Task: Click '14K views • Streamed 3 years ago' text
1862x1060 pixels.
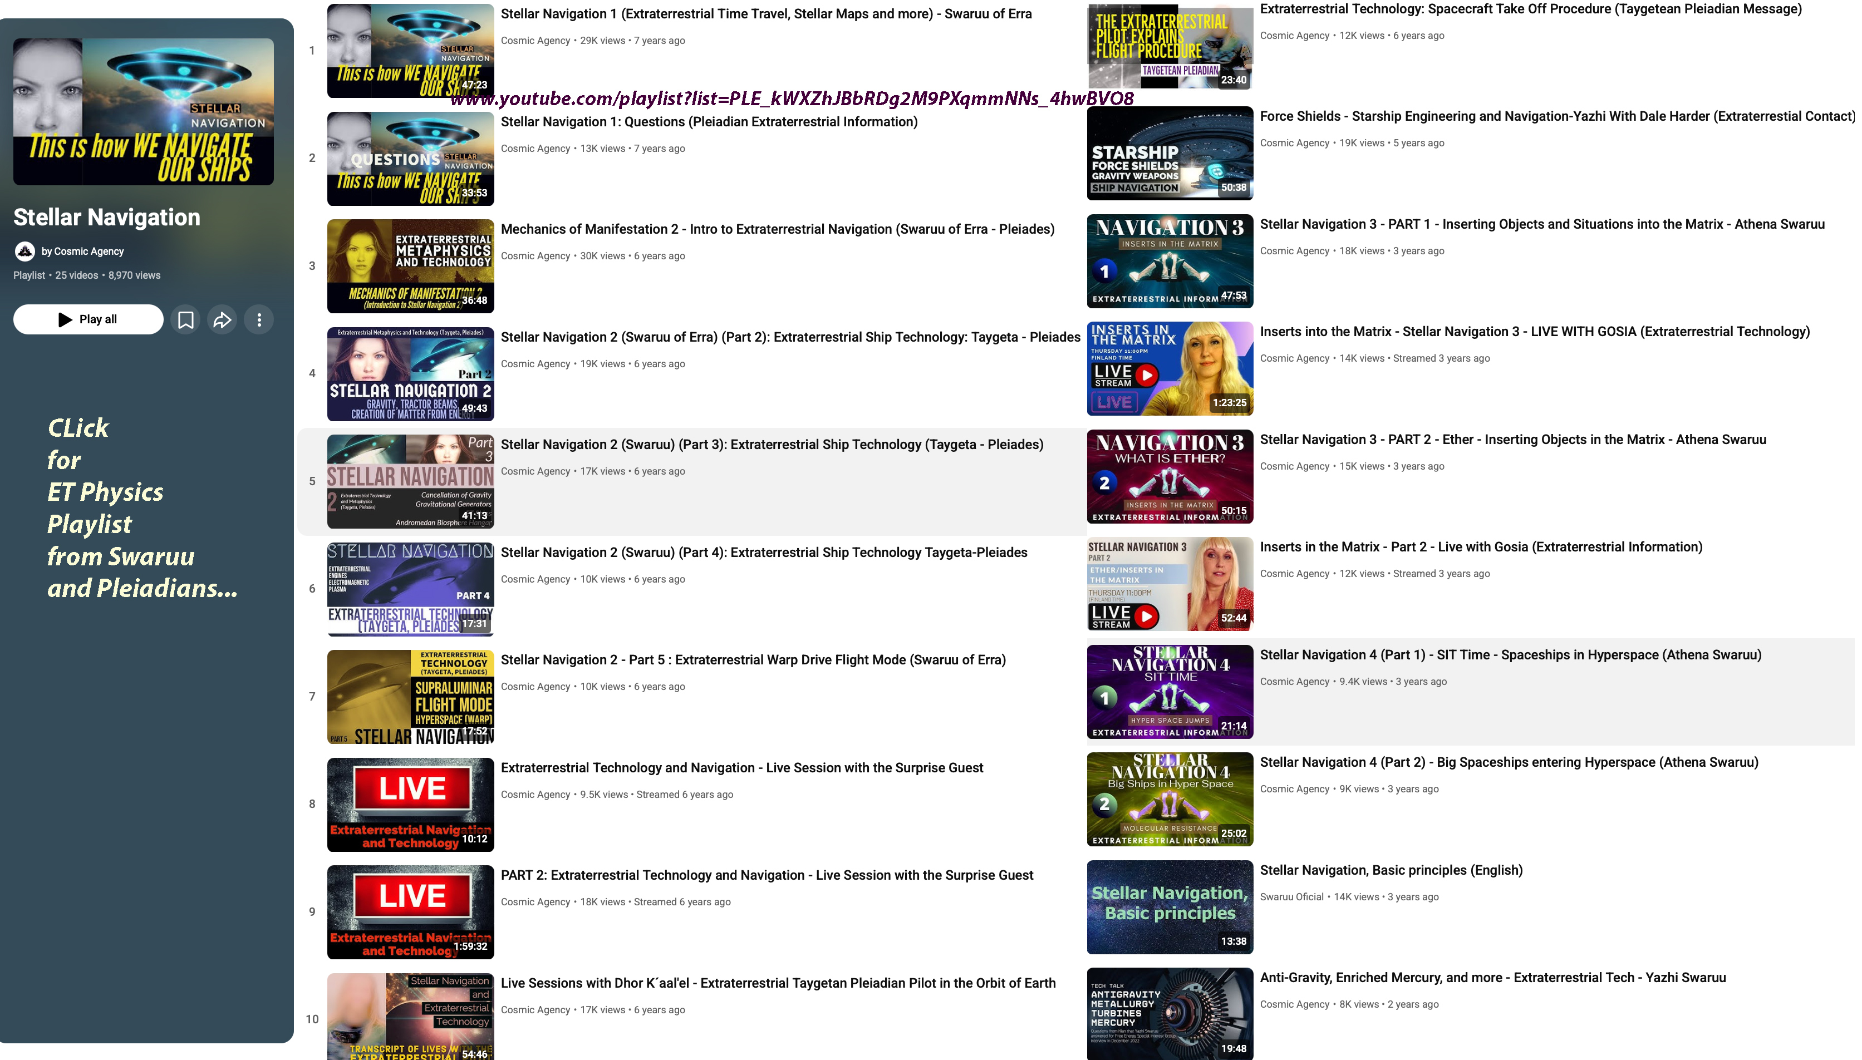Action: pyautogui.click(x=1415, y=359)
